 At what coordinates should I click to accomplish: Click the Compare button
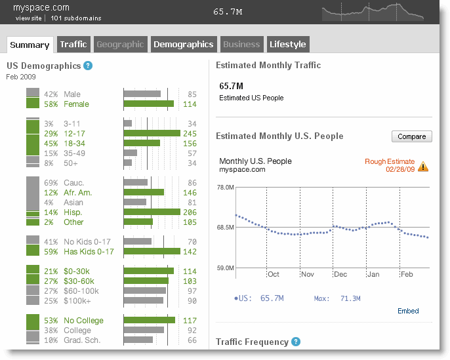pos(411,136)
